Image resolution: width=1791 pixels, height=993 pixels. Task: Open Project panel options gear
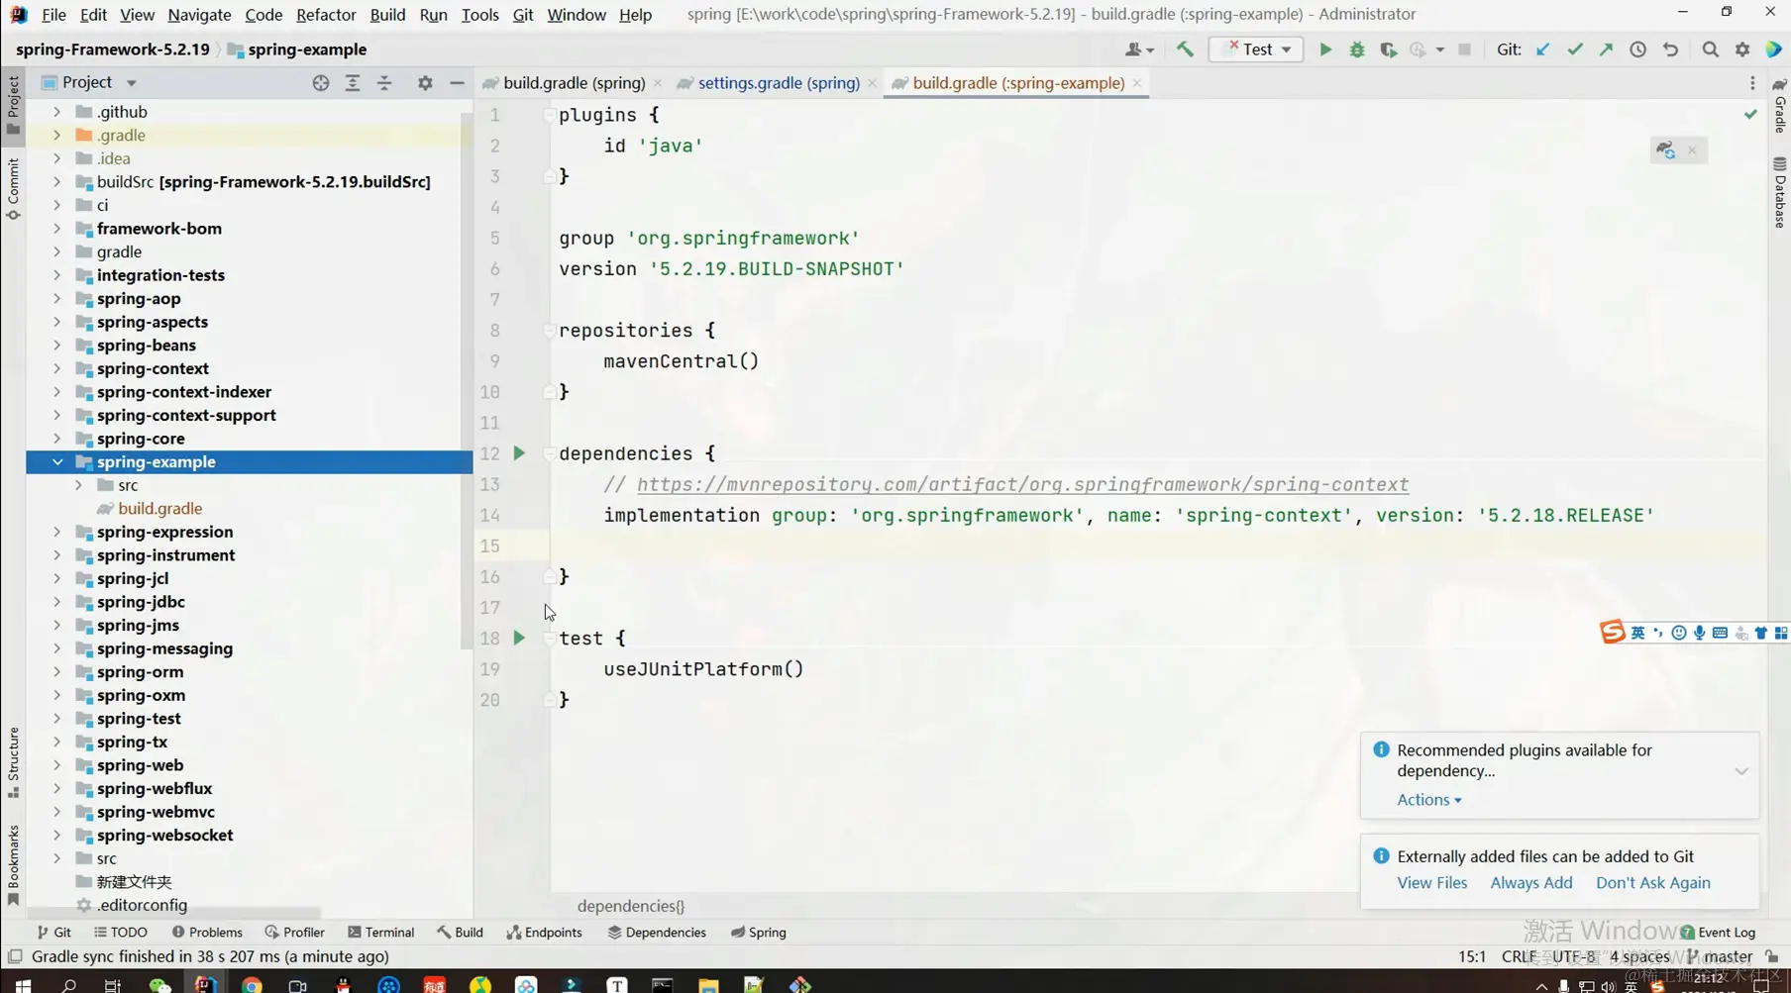tap(425, 83)
